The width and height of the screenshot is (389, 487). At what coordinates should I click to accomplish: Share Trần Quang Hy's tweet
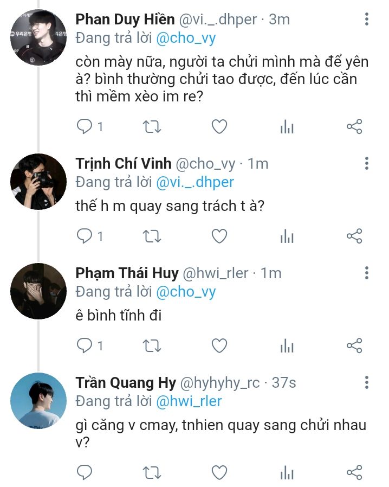click(x=354, y=472)
